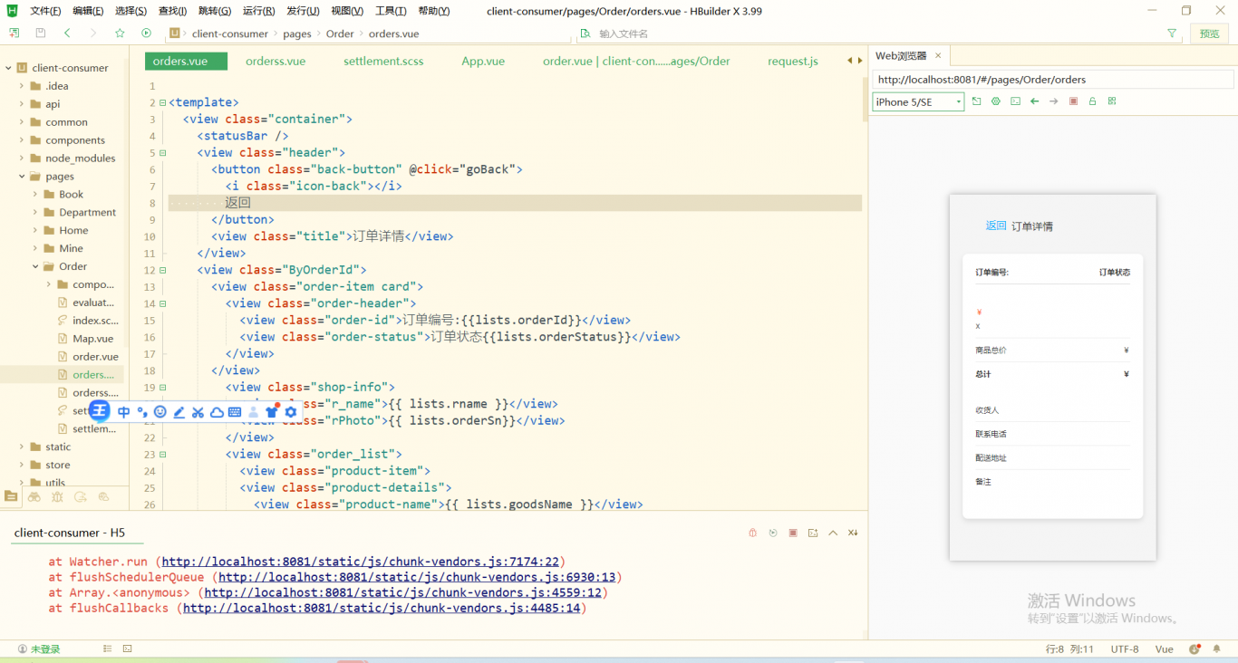Expand the api folder

tap(22, 104)
